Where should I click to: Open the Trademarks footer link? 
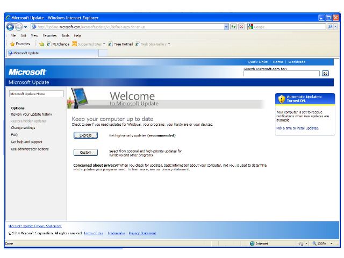(116, 233)
